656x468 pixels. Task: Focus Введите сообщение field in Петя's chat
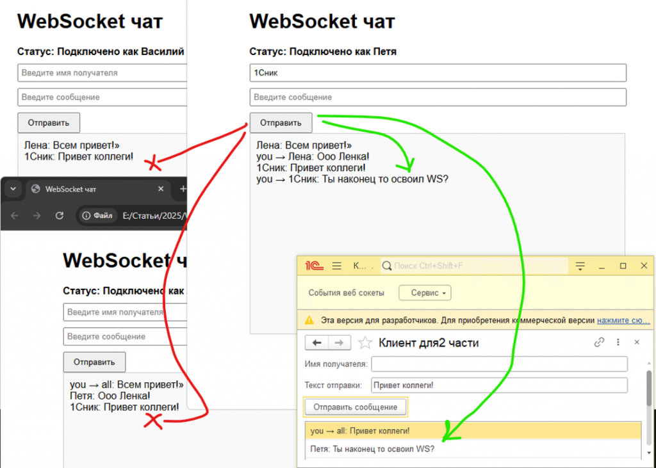(438, 97)
